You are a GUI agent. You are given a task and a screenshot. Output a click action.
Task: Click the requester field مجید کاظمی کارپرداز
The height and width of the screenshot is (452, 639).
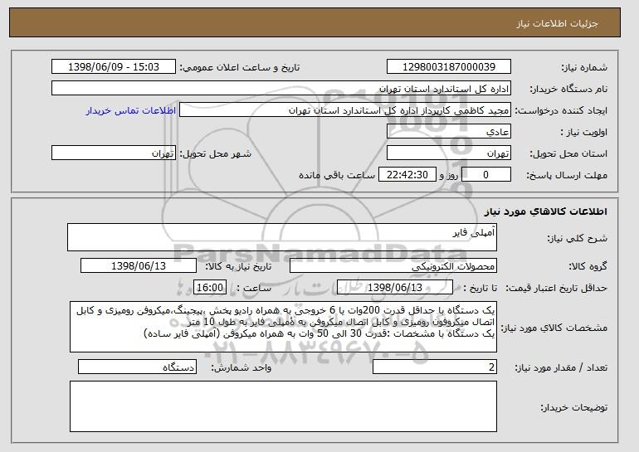(345, 110)
